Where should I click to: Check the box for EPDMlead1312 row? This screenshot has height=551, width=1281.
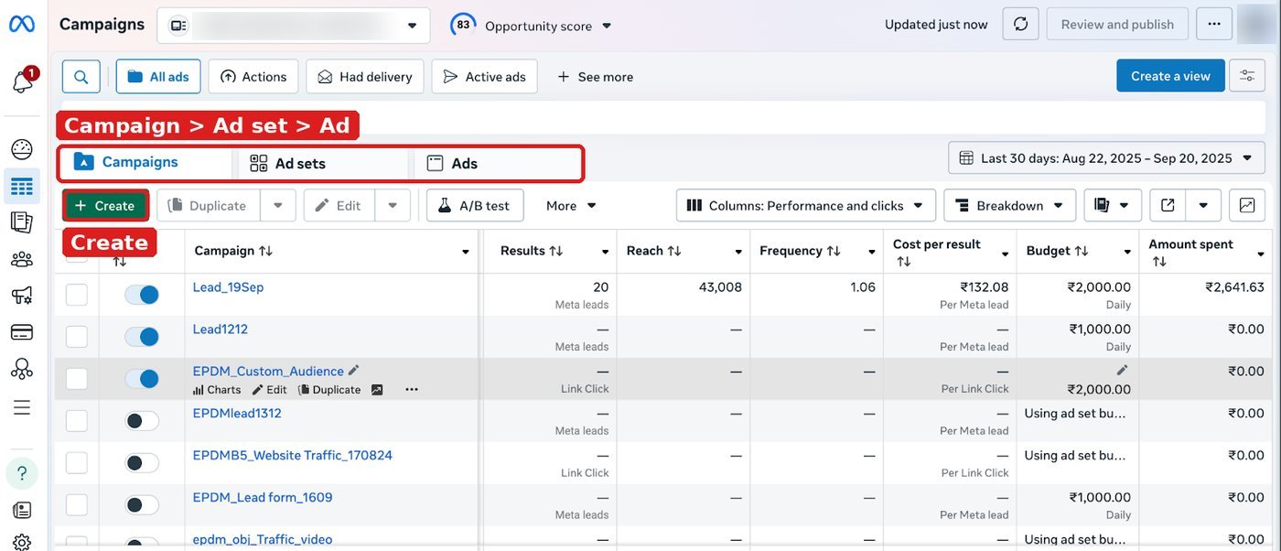tap(77, 421)
